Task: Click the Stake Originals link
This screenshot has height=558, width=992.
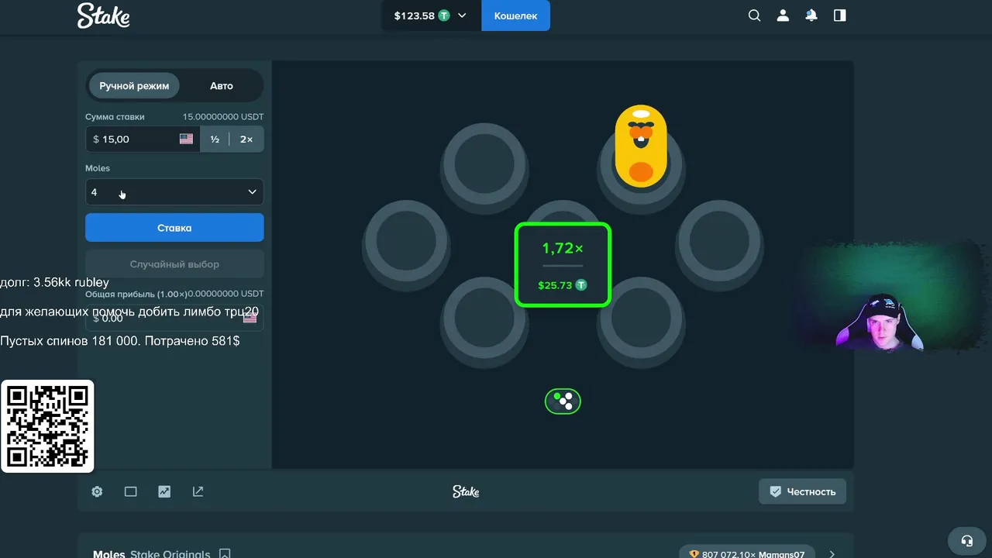Action: click(170, 554)
